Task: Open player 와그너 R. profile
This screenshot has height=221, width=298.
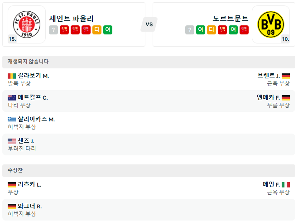Action: pos(29,206)
